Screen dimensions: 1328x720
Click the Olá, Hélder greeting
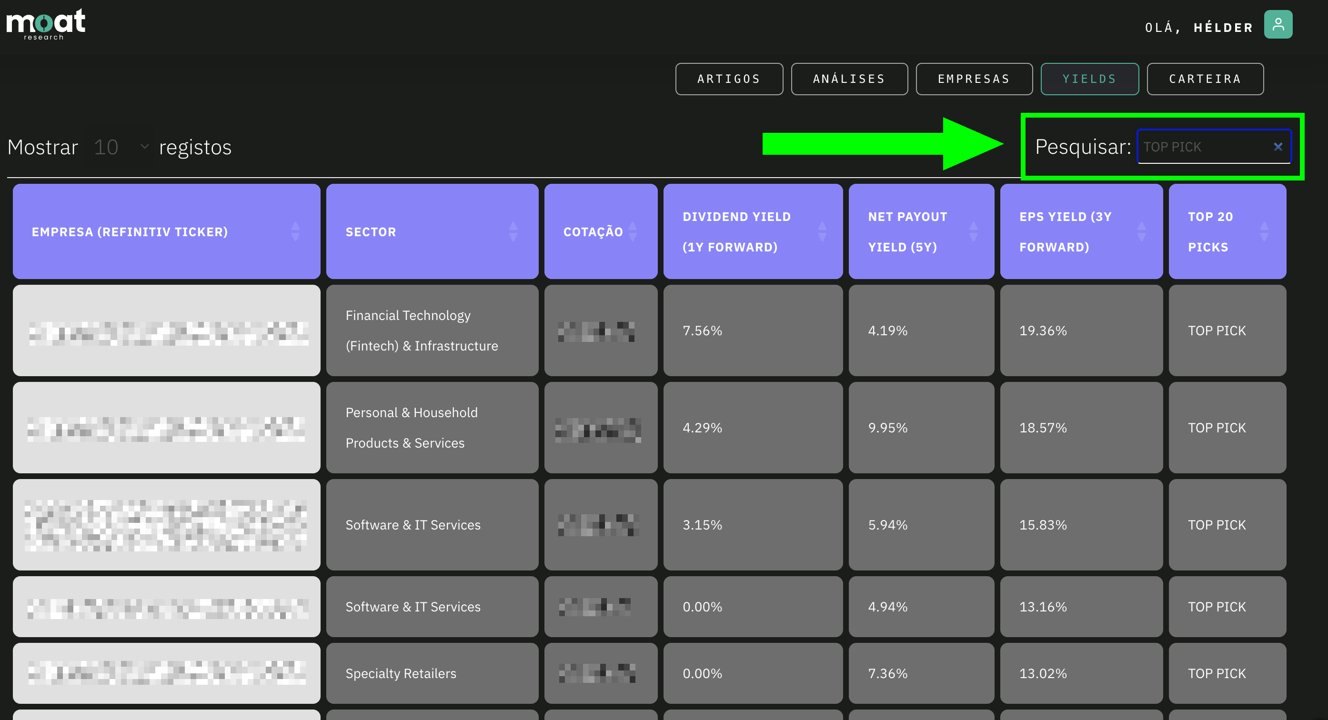1198,27
